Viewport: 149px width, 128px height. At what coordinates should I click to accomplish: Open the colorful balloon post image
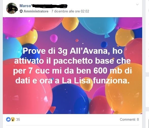tap(72, 66)
